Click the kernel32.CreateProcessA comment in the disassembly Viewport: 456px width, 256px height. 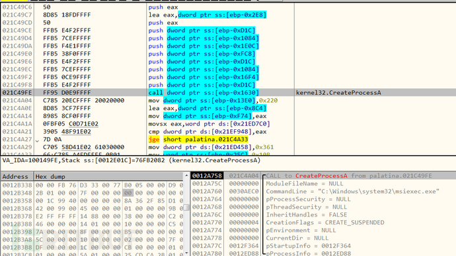coord(338,92)
